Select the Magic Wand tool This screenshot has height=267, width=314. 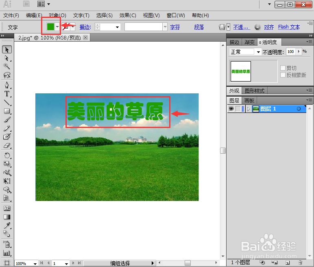[7, 66]
